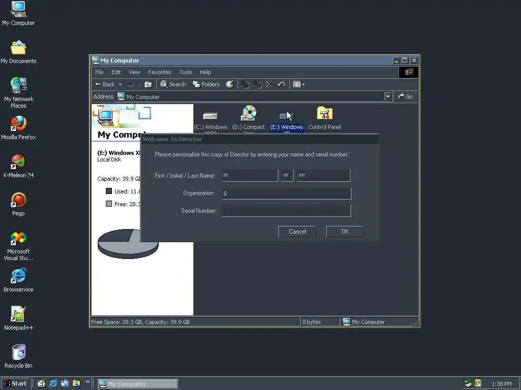521x390 pixels.
Task: Click the Copy To toolbar icon
Action: point(258,85)
